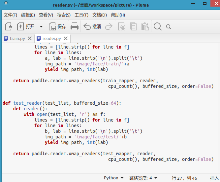Click the train.py tab file icon
Image resolution: width=220 pixels, height=182 pixels.
(x=6, y=38)
